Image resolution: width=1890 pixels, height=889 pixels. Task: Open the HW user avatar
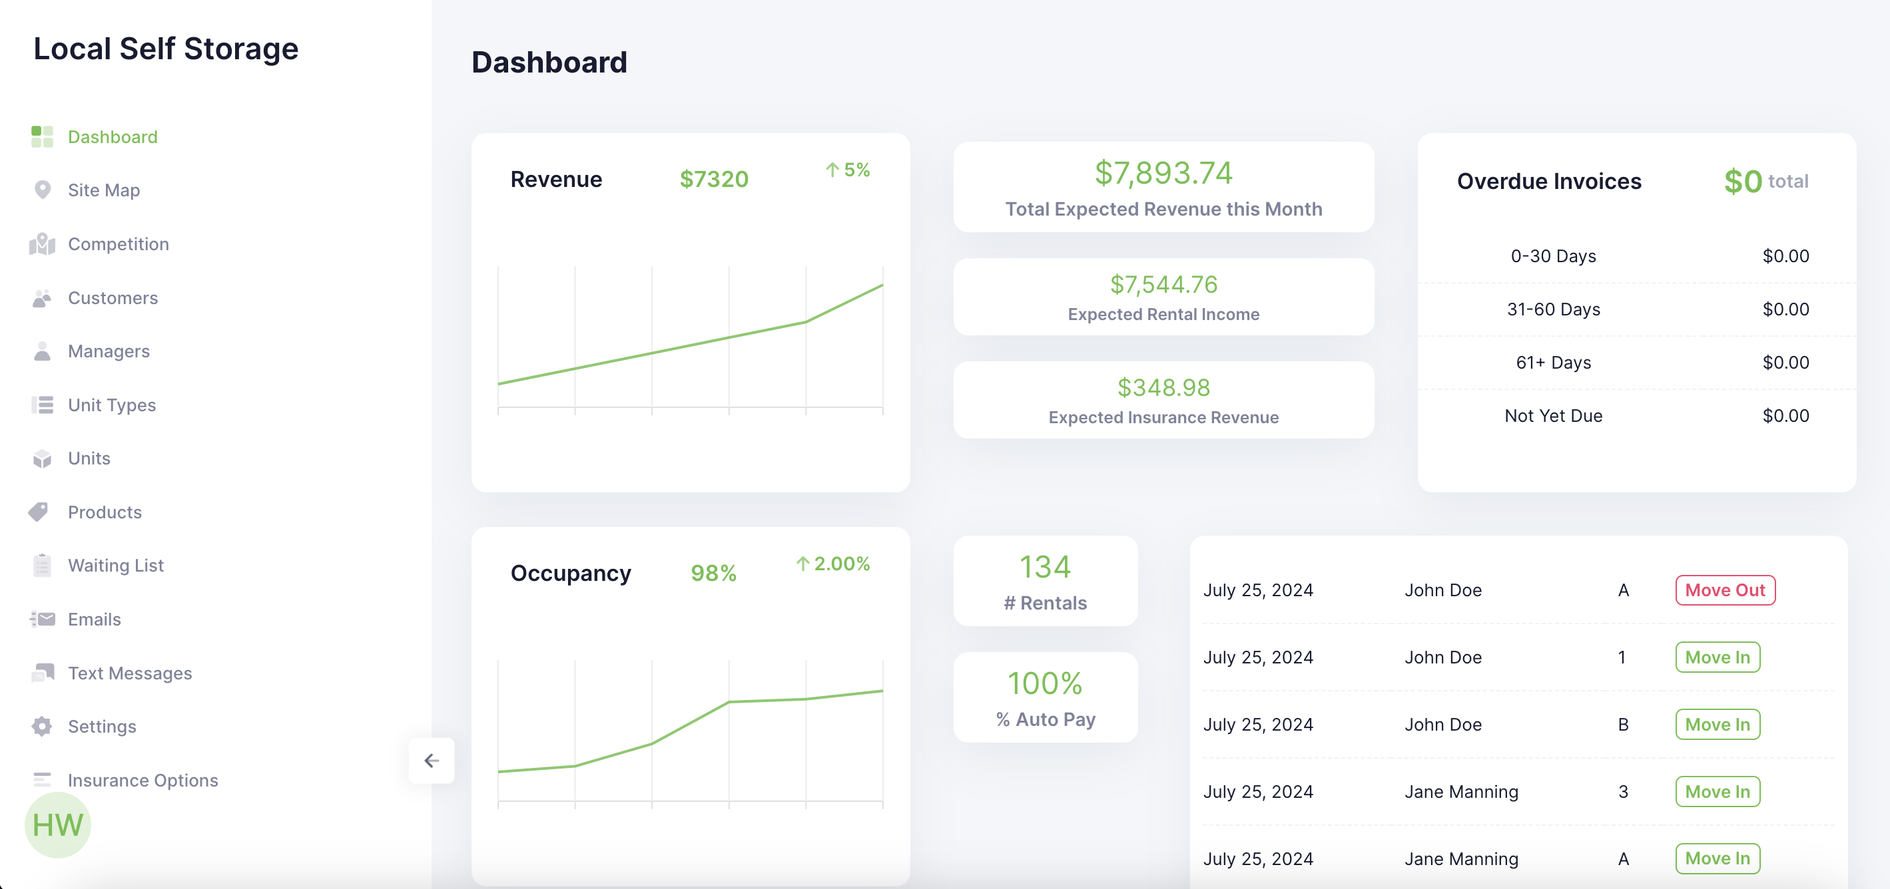point(58,825)
